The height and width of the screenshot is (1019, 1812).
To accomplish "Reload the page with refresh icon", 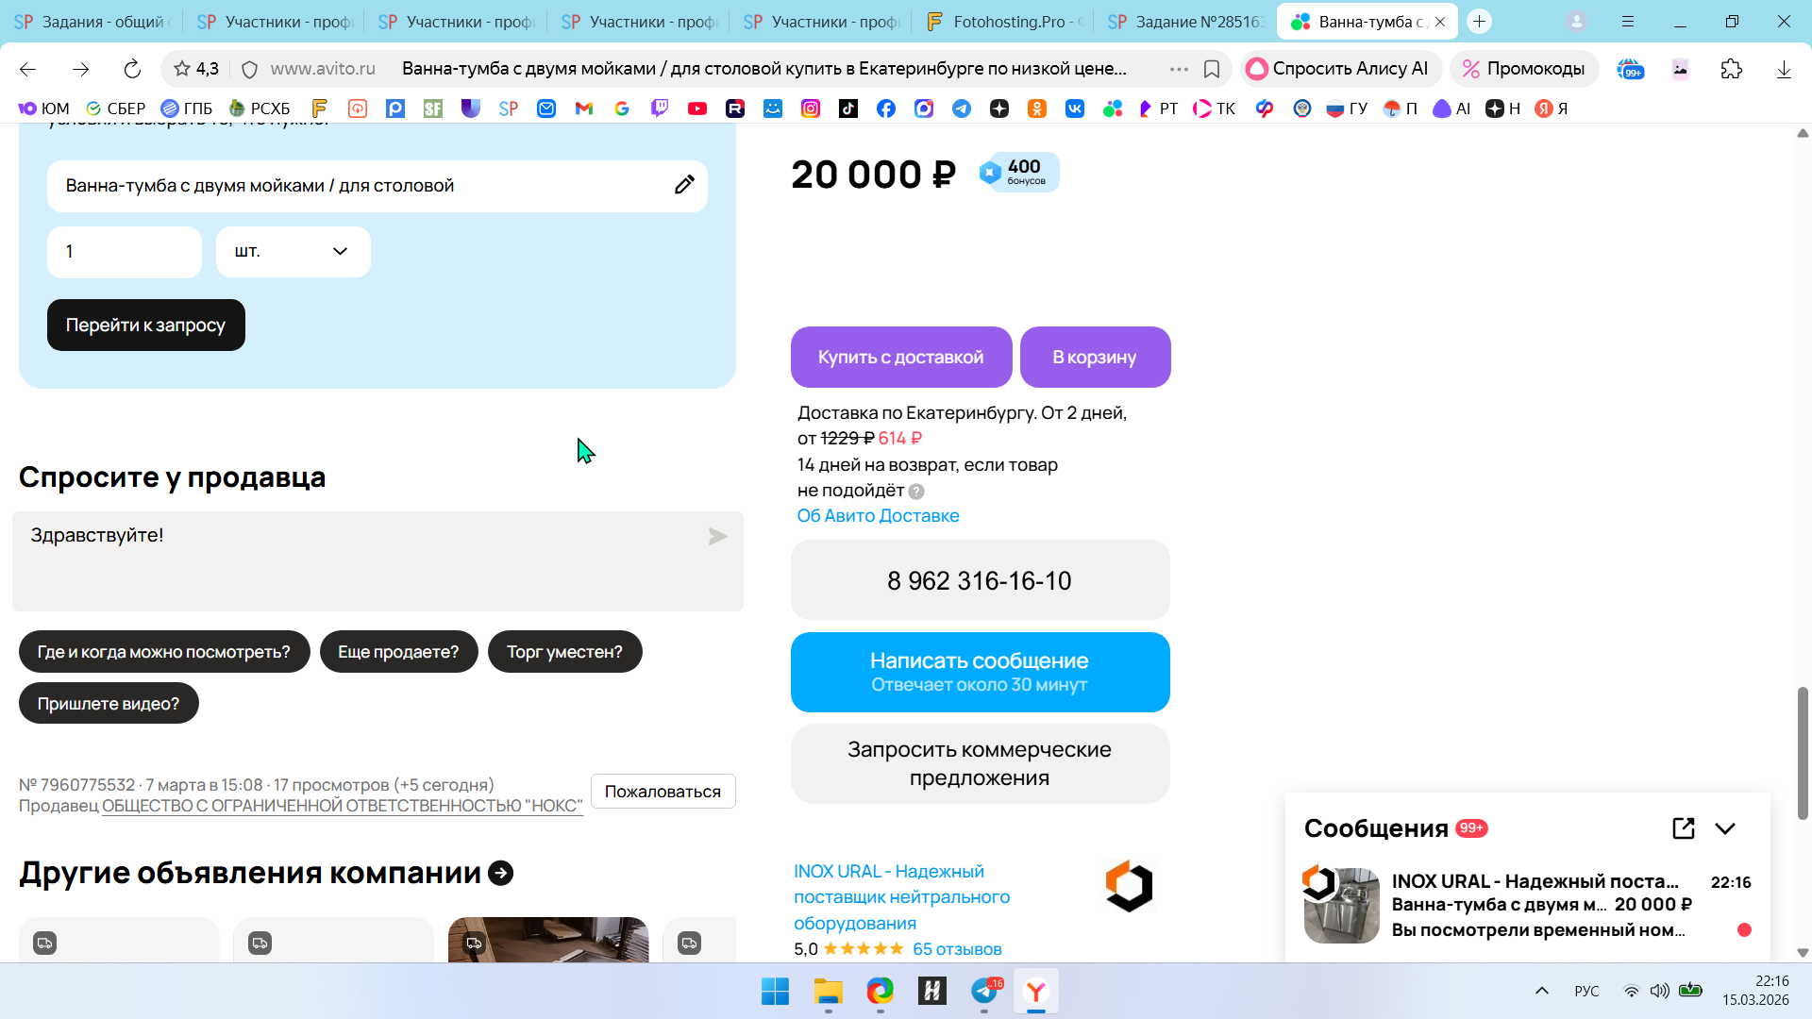I will point(132,69).
